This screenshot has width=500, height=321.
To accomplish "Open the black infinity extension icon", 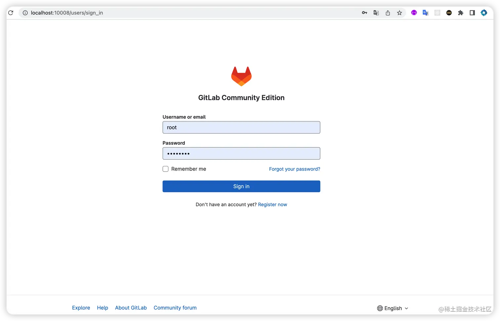I will click(449, 13).
